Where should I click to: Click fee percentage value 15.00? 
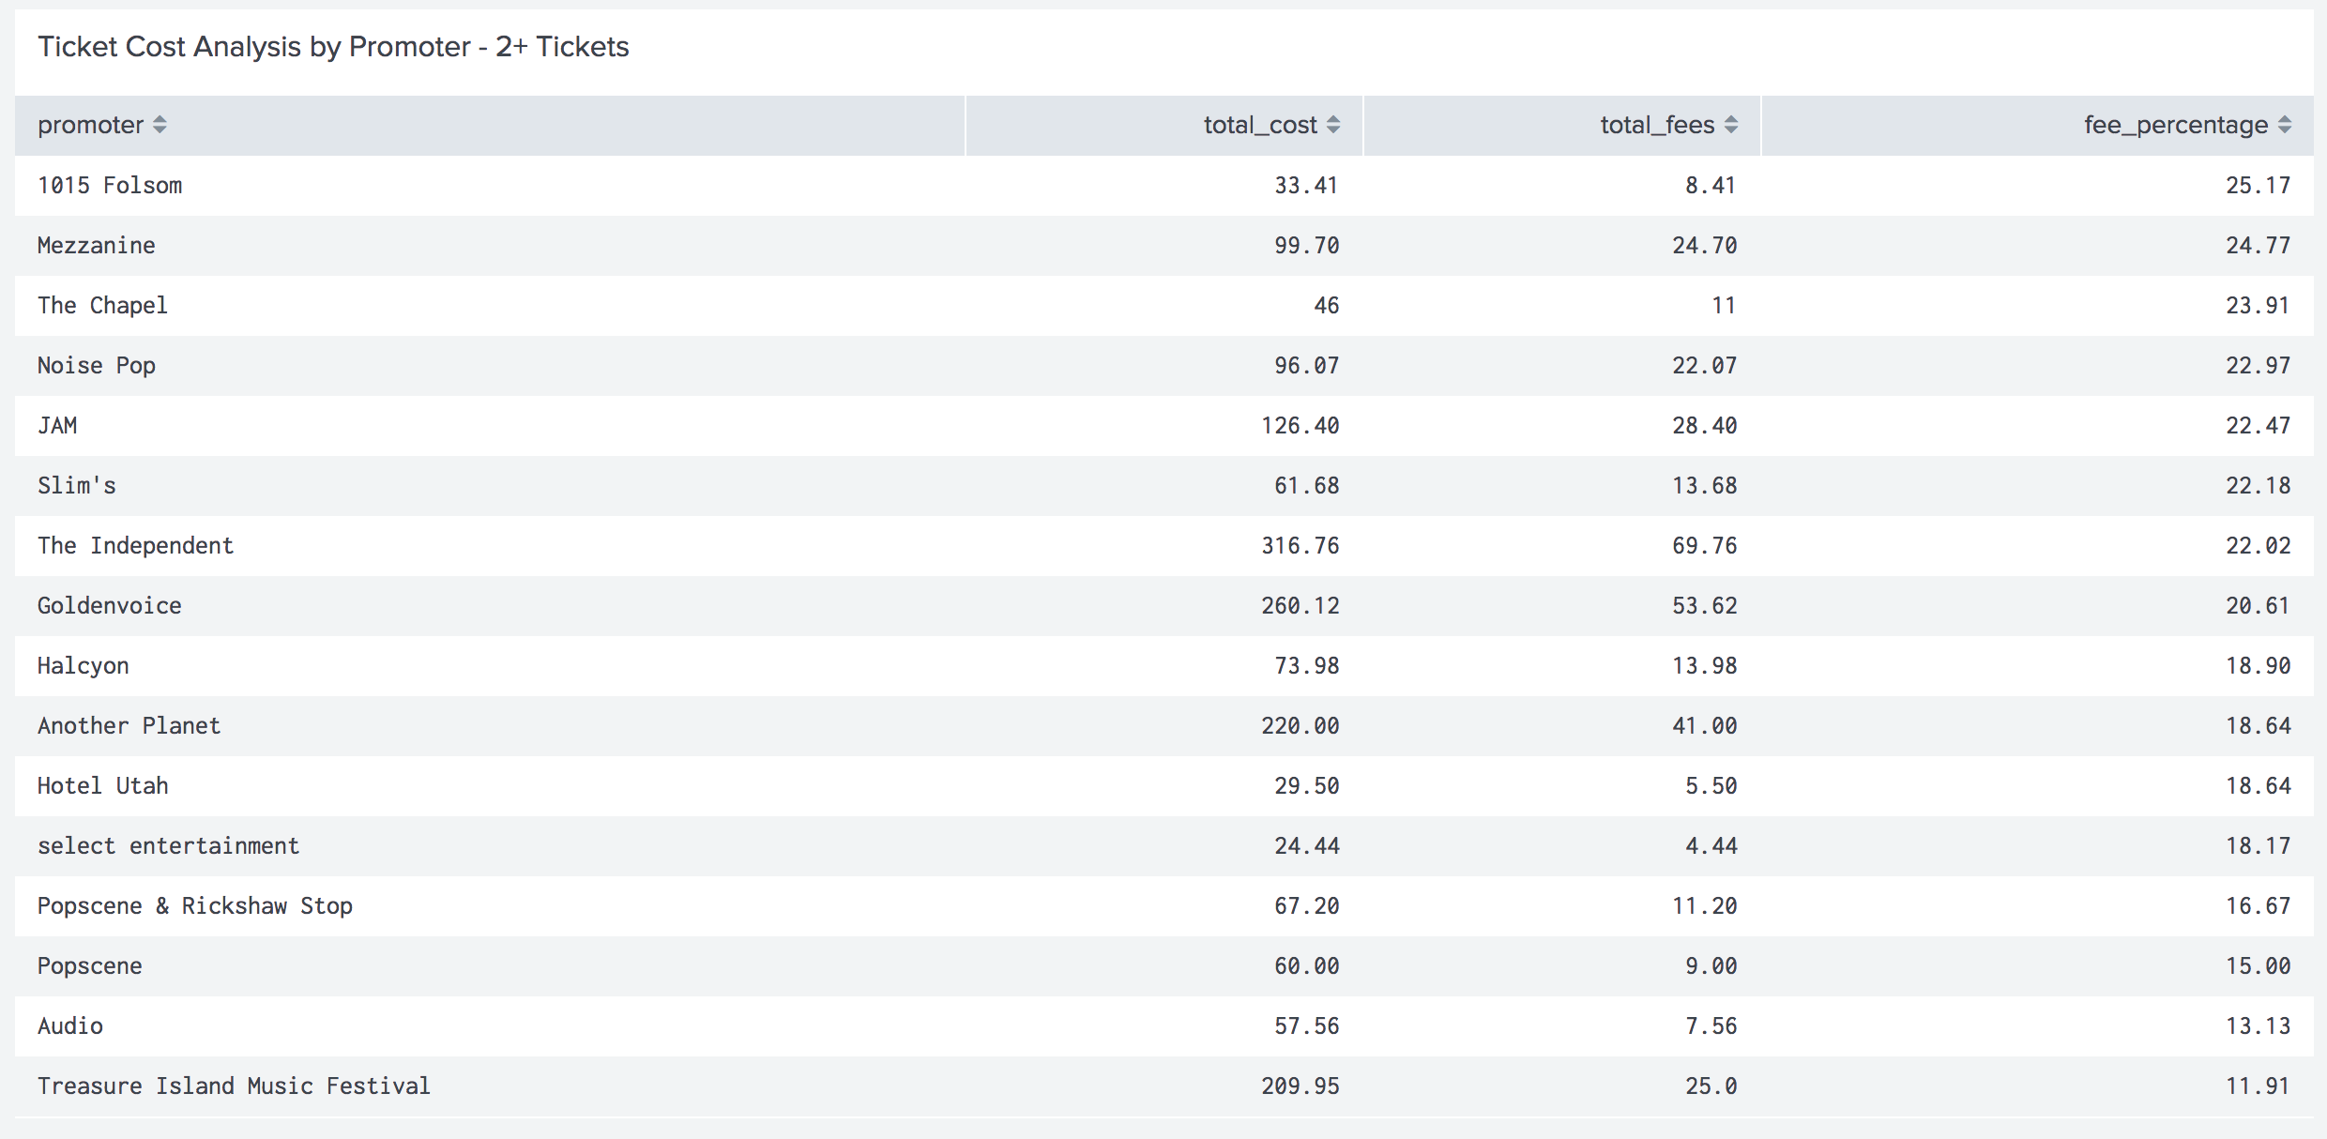[x=2258, y=965]
